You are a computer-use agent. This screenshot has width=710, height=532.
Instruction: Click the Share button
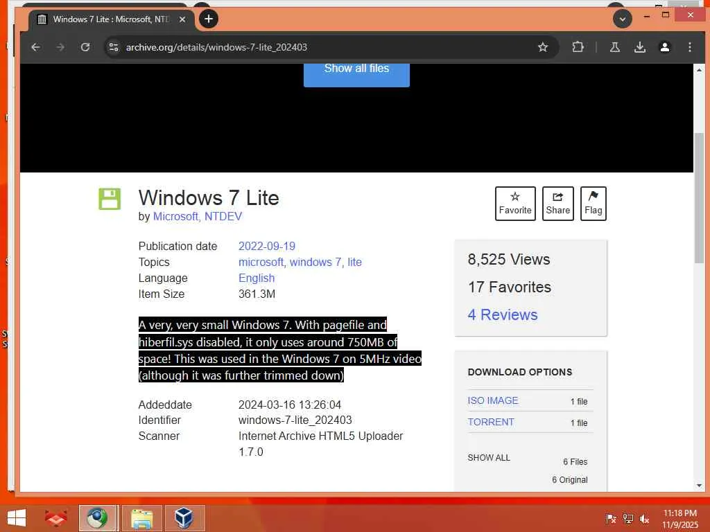(x=558, y=204)
